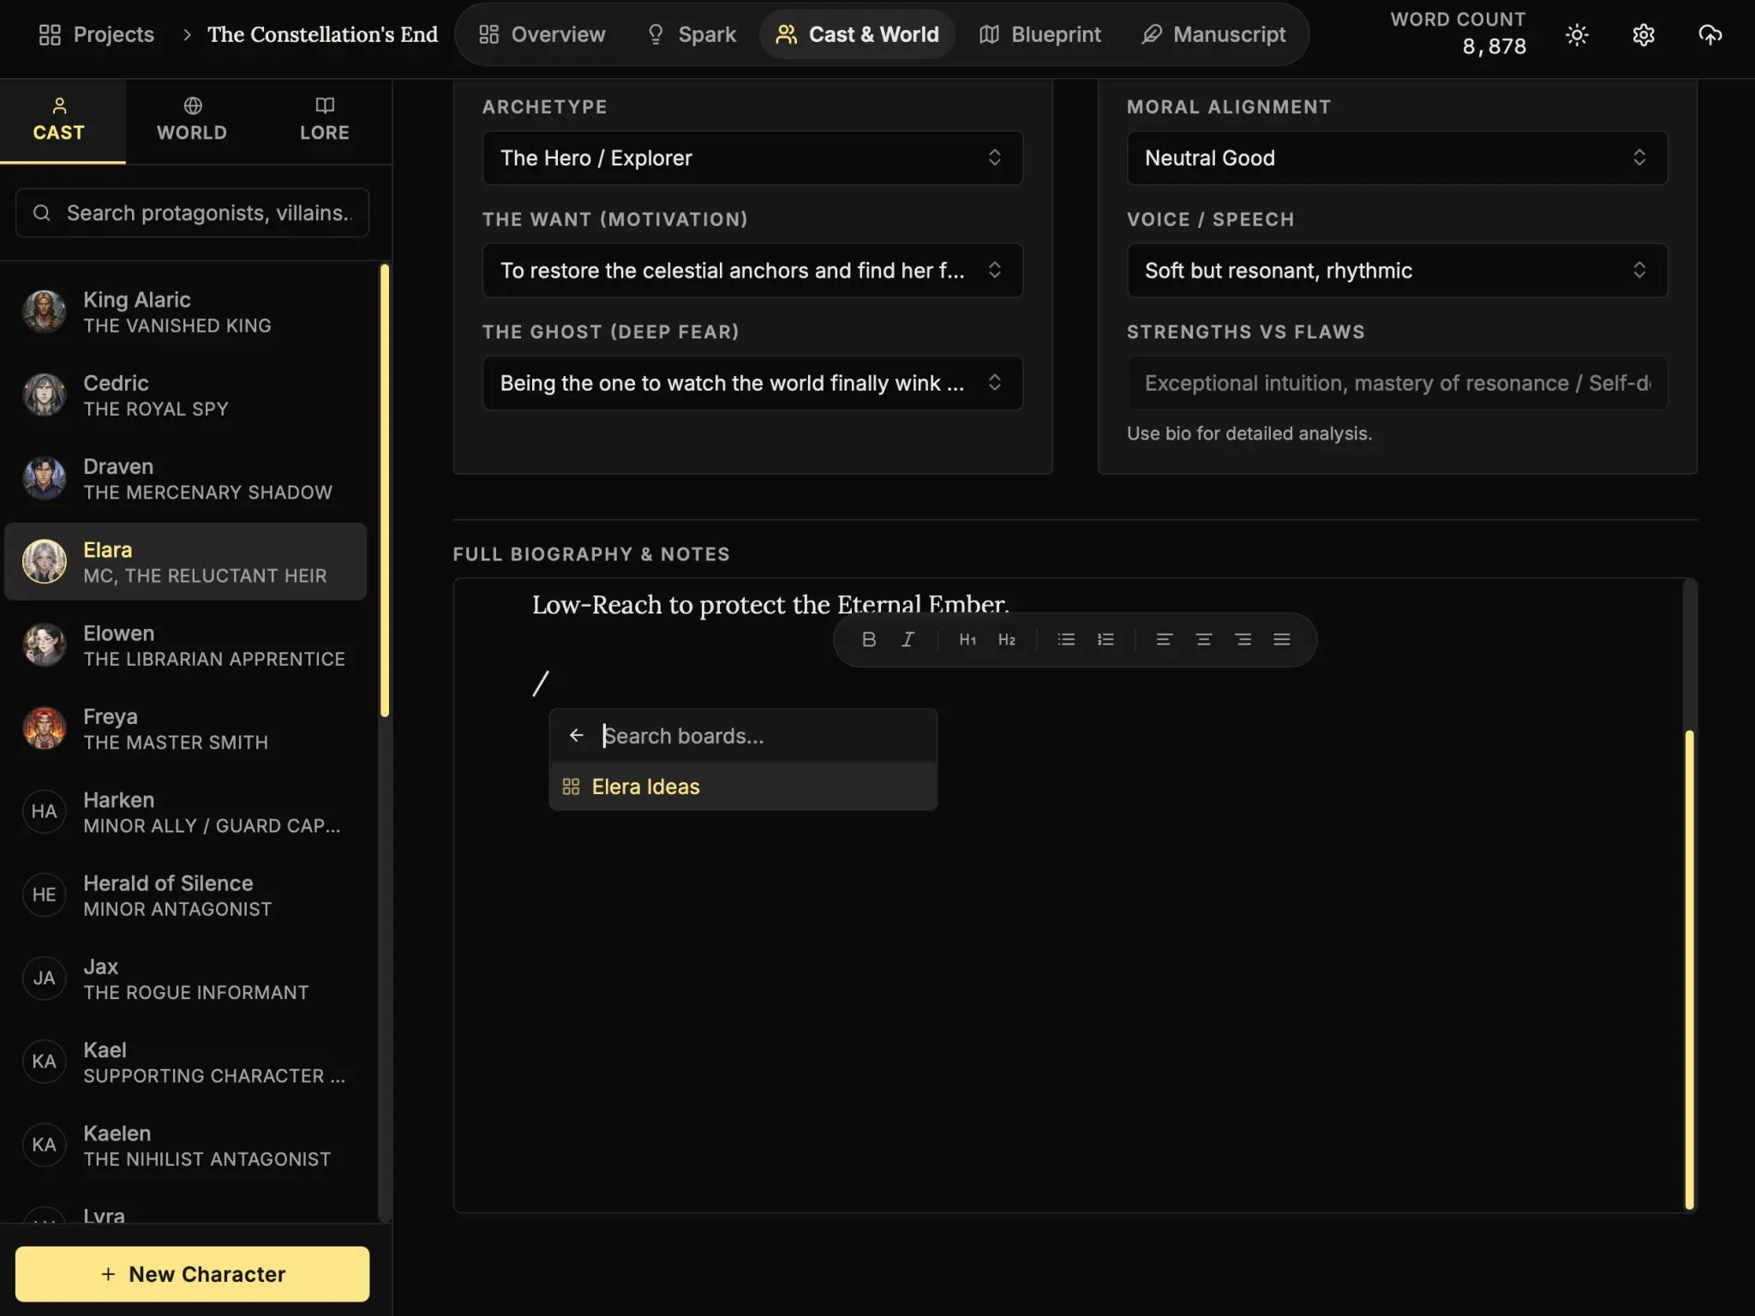Open the Voice / Speech dropdown
The image size is (1755, 1316).
[1396, 271]
